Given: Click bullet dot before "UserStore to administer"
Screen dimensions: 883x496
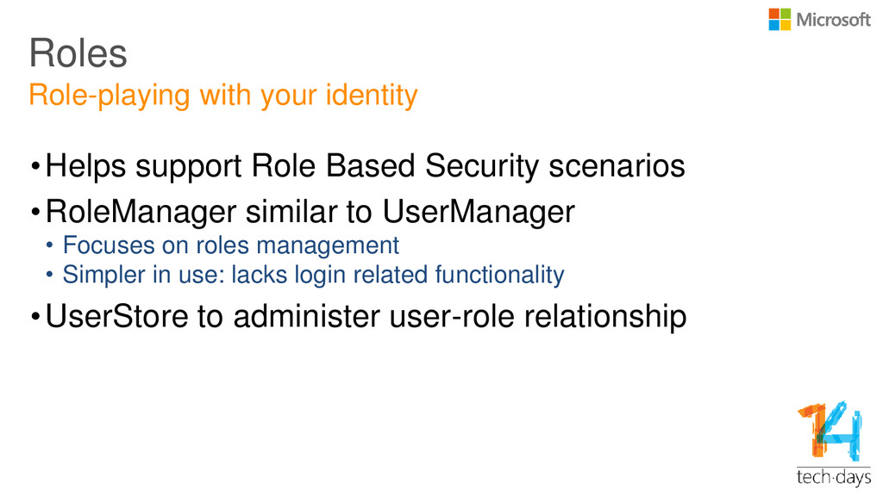Looking at the screenshot, I should tap(34, 319).
